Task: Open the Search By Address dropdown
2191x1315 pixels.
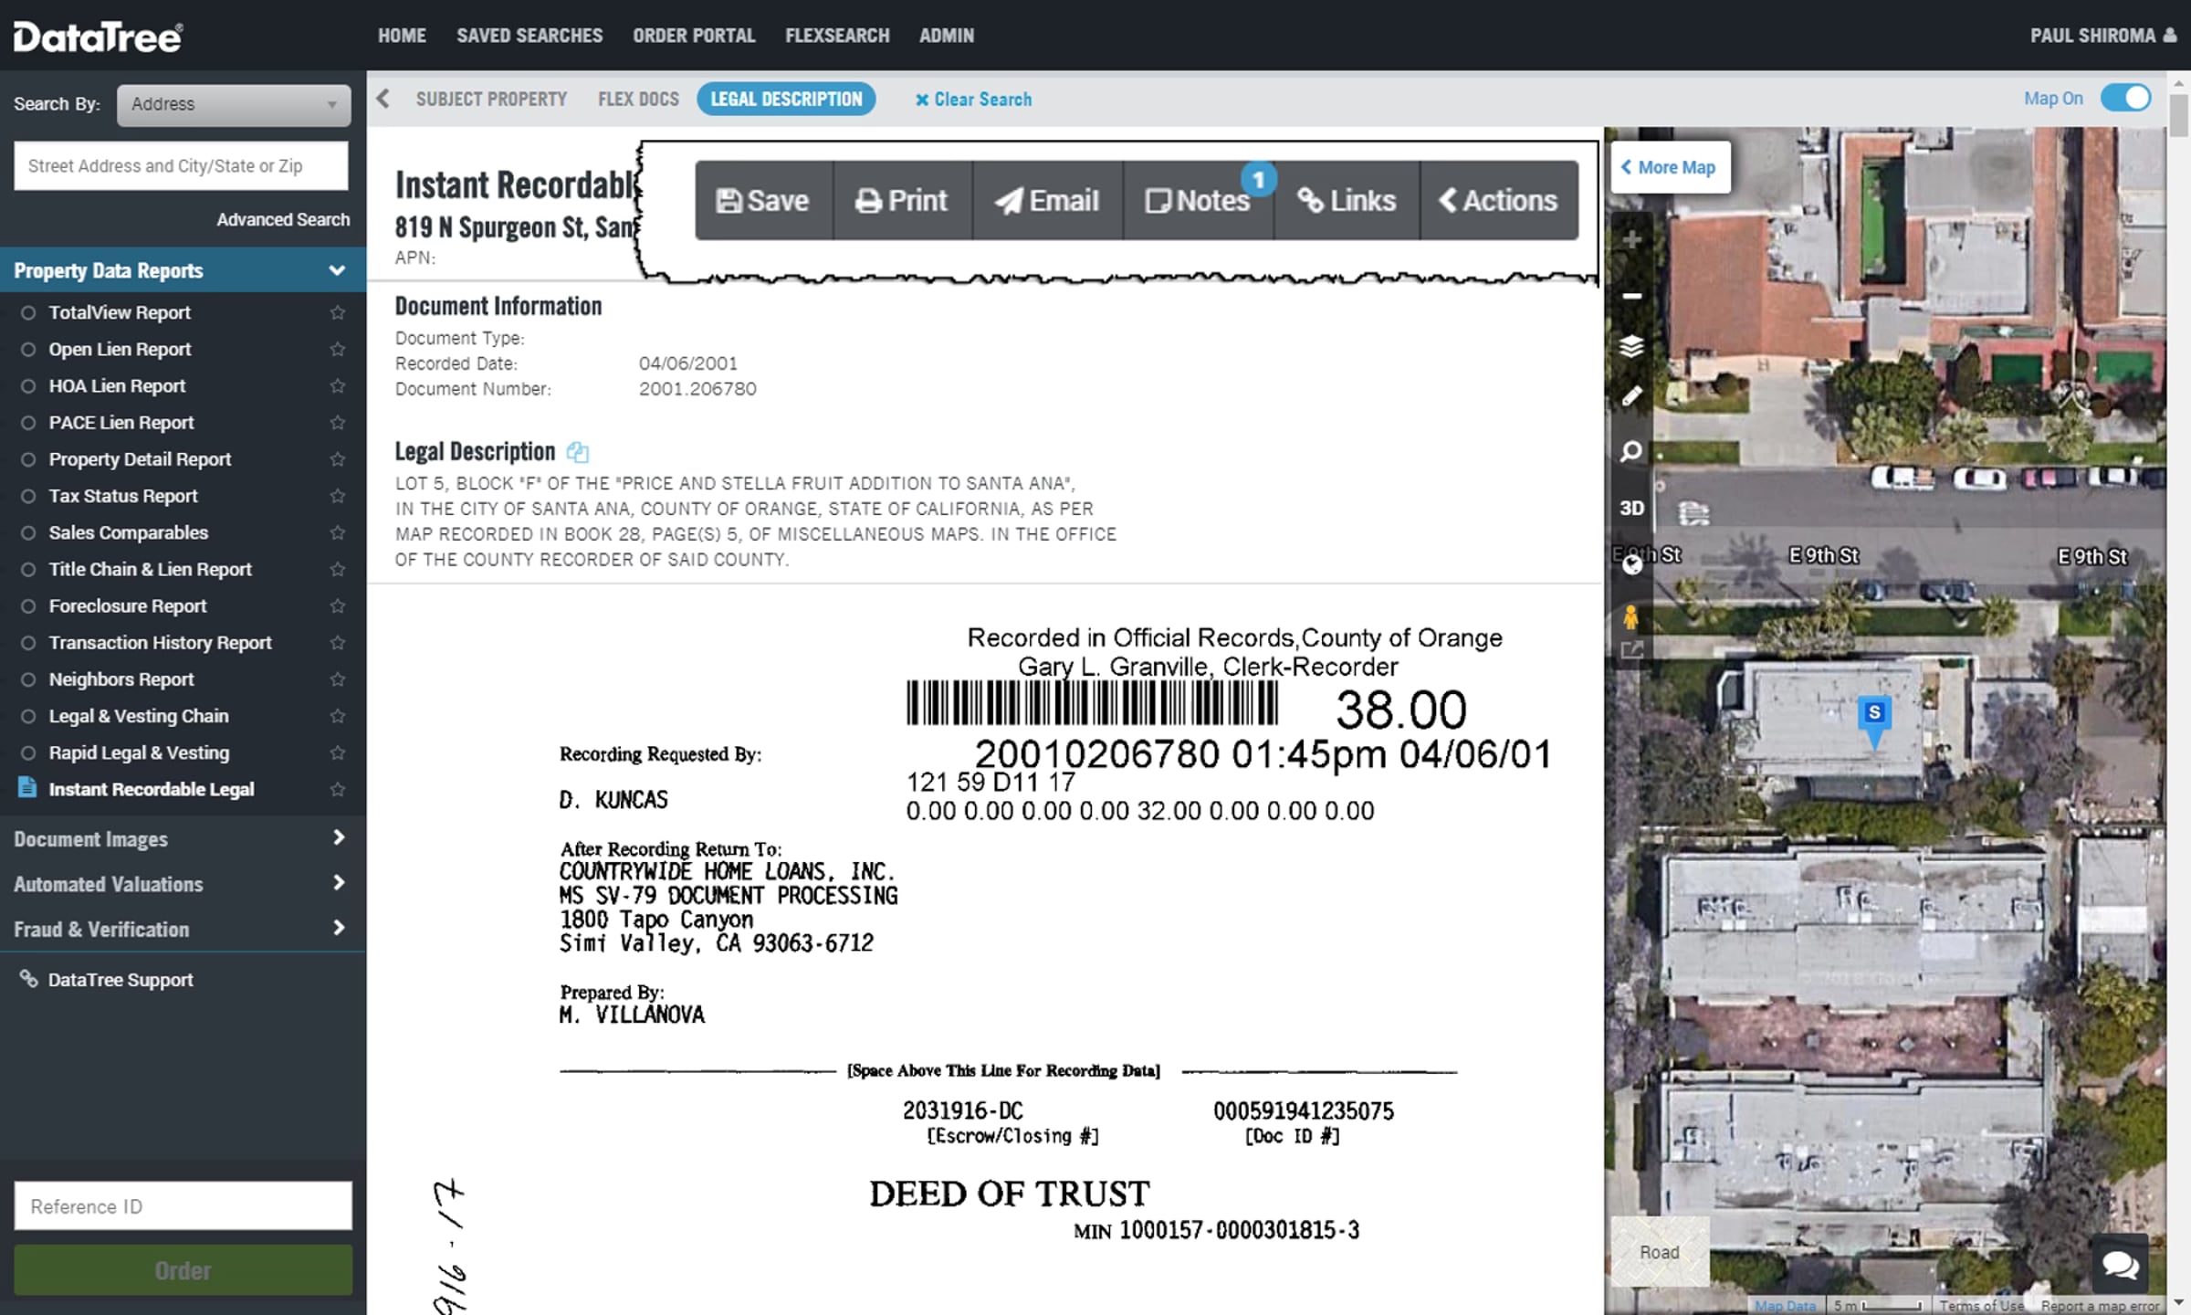Action: tap(234, 104)
